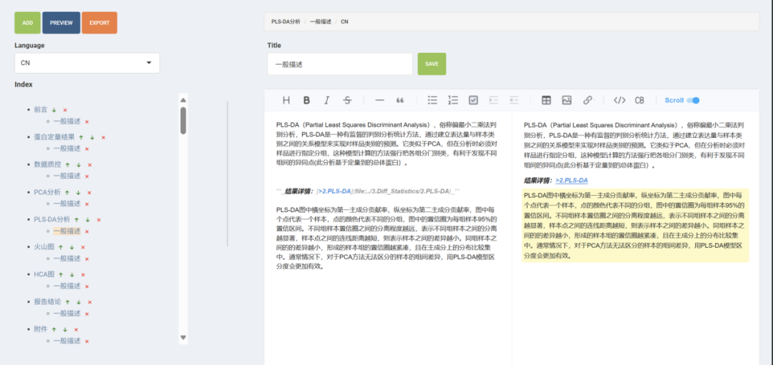Screen dimensions: 773x365
Task: Save the title with SAVE button
Action: (432, 64)
